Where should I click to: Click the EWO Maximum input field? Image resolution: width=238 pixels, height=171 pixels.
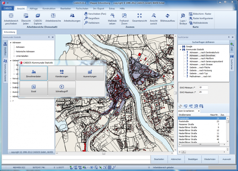(x=204, y=92)
